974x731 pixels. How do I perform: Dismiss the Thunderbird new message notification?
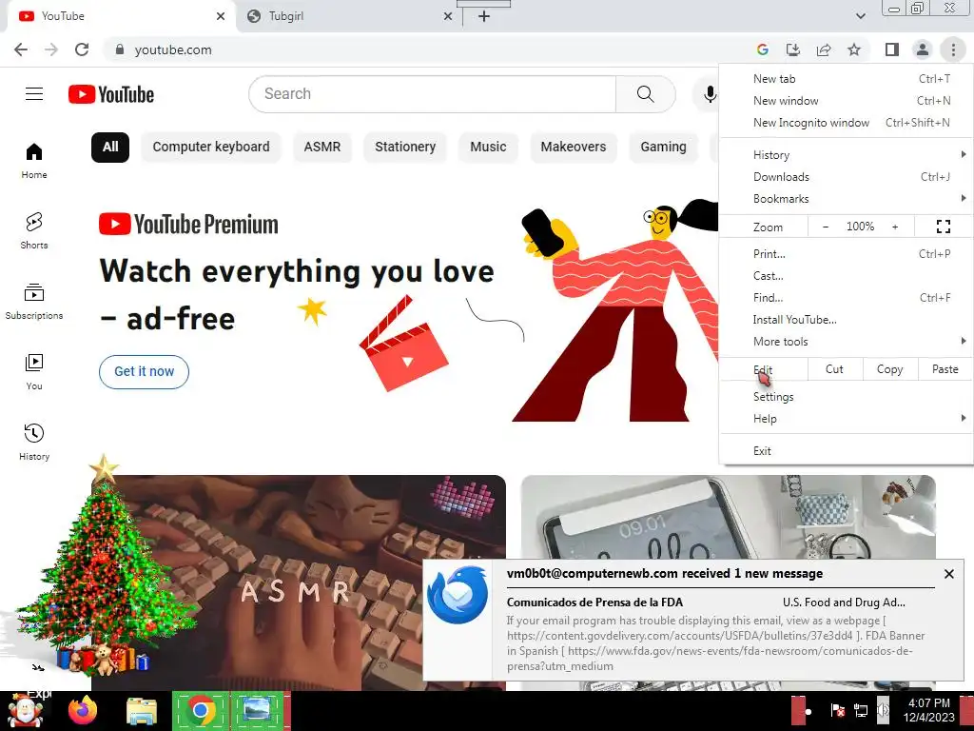(948, 574)
